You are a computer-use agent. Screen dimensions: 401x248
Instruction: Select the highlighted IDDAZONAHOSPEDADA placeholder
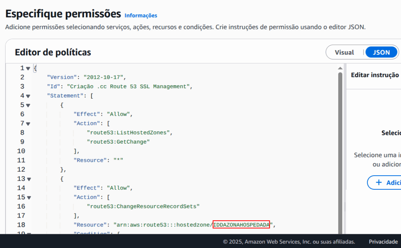pyautogui.click(x=242, y=225)
